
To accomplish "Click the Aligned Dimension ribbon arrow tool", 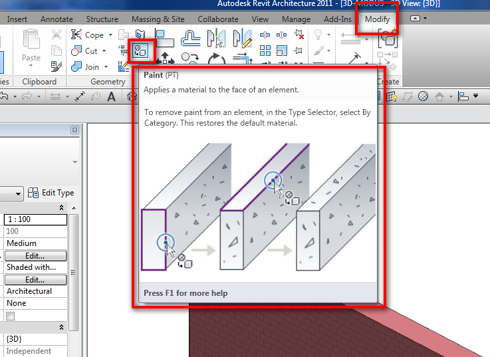I will (355, 58).
